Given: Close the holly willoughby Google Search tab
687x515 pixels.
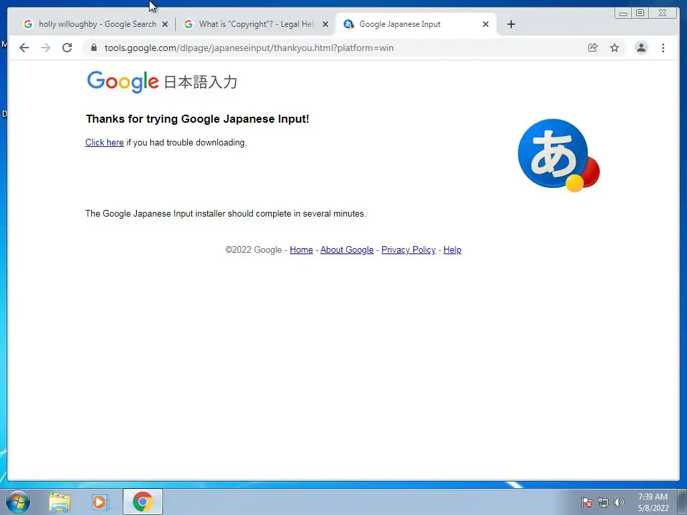Looking at the screenshot, I should point(165,24).
